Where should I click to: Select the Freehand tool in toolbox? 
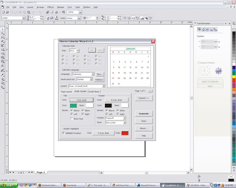click(2, 41)
